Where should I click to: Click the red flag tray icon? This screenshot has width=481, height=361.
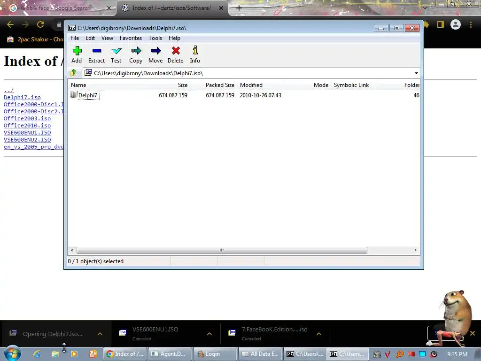[411, 354]
